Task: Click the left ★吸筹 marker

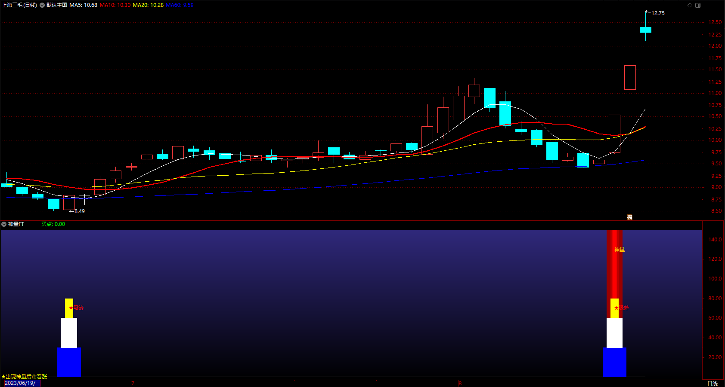Action: [76, 308]
